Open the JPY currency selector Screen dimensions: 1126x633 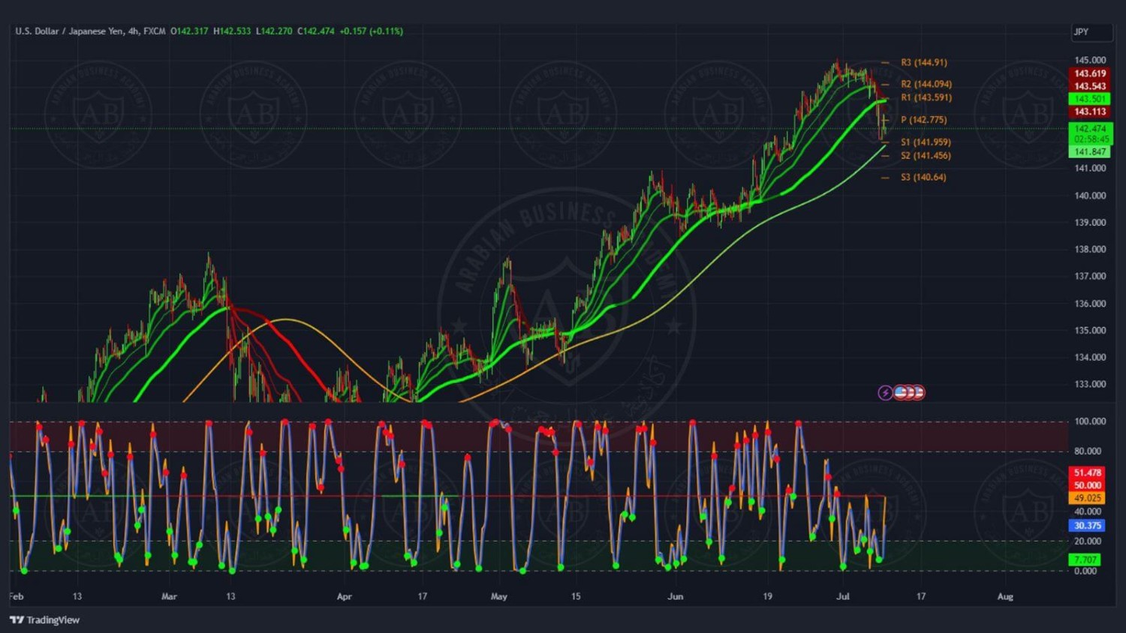click(1091, 32)
